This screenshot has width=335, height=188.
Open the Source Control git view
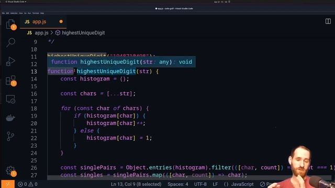point(10,136)
